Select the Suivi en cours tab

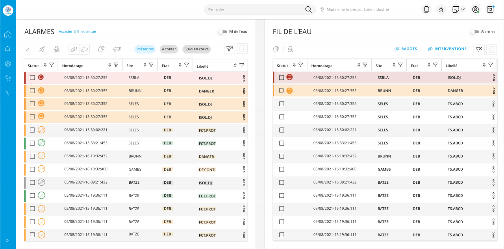click(x=196, y=49)
